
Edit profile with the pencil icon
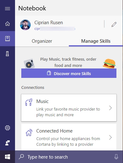[x=114, y=24]
